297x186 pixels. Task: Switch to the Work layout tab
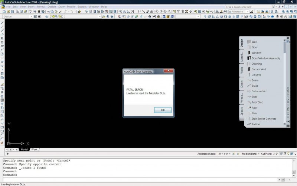click(x=34, y=150)
